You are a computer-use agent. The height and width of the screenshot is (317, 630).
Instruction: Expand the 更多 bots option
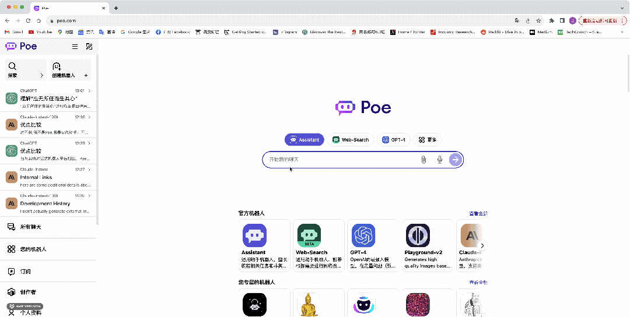pos(428,140)
